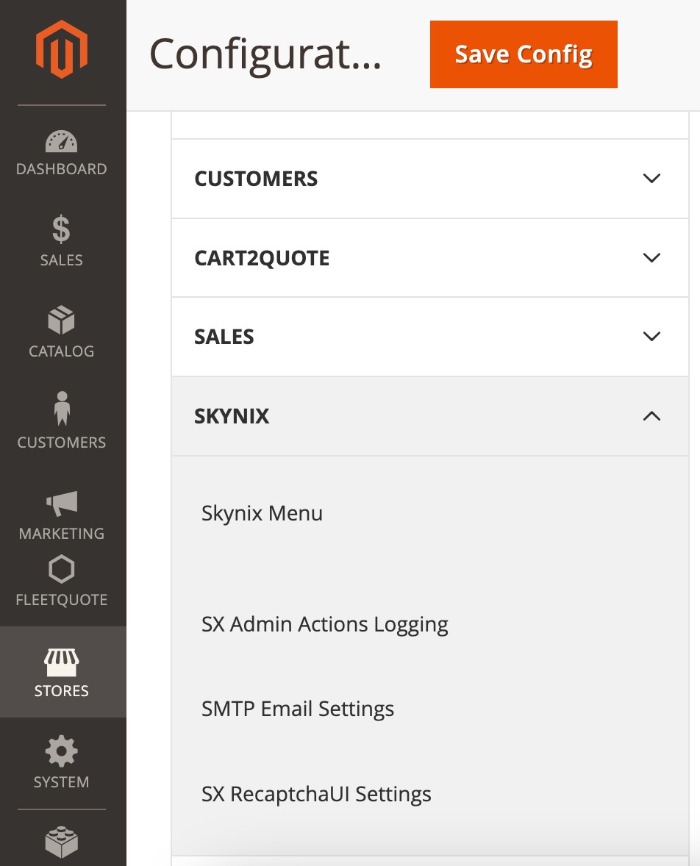Click the Configuration page heading
The image size is (700, 866).
pyautogui.click(x=265, y=54)
